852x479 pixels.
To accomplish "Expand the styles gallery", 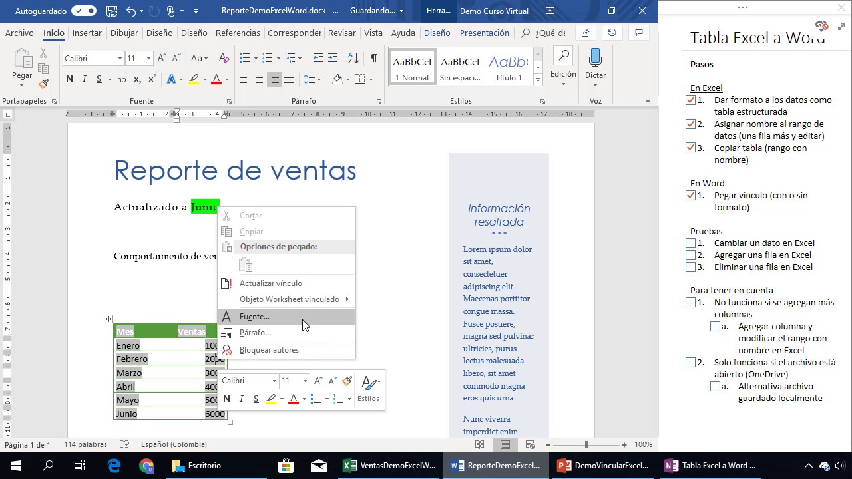I will click(x=538, y=80).
